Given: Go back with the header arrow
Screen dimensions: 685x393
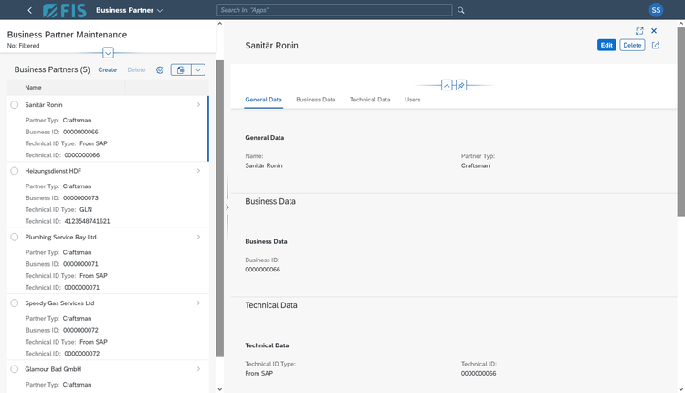Looking at the screenshot, I should [x=30, y=10].
